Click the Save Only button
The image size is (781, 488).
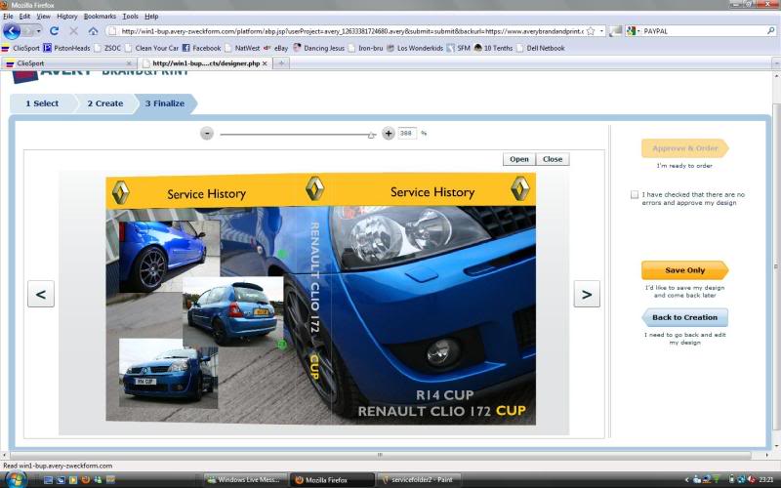point(684,270)
